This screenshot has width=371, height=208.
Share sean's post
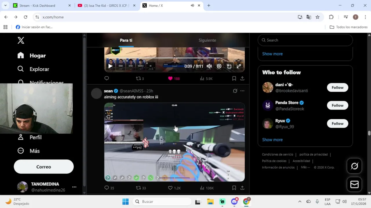pos(242,188)
